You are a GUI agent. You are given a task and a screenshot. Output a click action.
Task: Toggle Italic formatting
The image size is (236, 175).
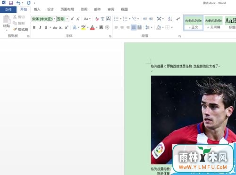40,27
